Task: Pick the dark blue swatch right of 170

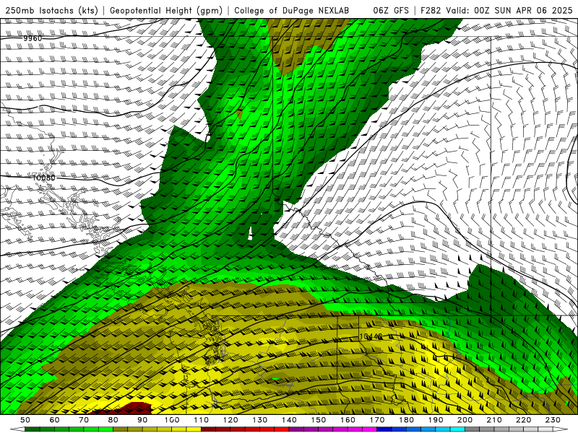Action: click(x=384, y=429)
